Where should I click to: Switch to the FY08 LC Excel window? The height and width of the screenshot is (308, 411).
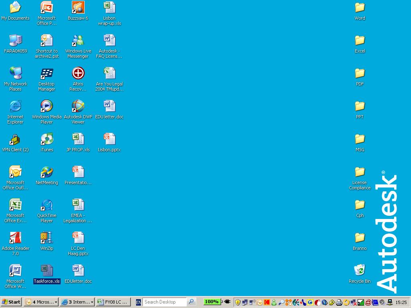[113, 302]
